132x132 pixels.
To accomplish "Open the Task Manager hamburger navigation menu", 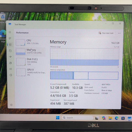I will (x=10, y=32).
